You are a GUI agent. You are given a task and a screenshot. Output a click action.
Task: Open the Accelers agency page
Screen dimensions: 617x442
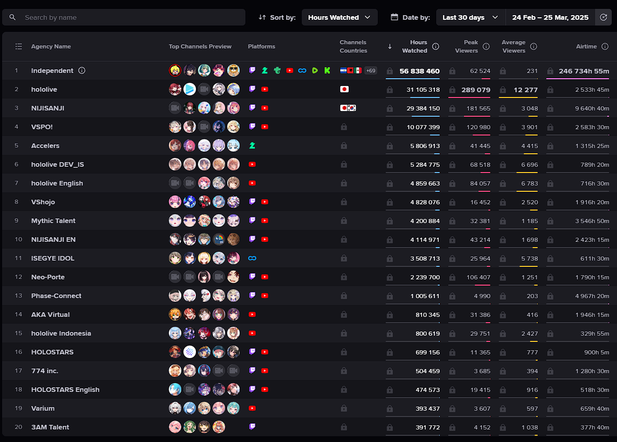point(45,145)
